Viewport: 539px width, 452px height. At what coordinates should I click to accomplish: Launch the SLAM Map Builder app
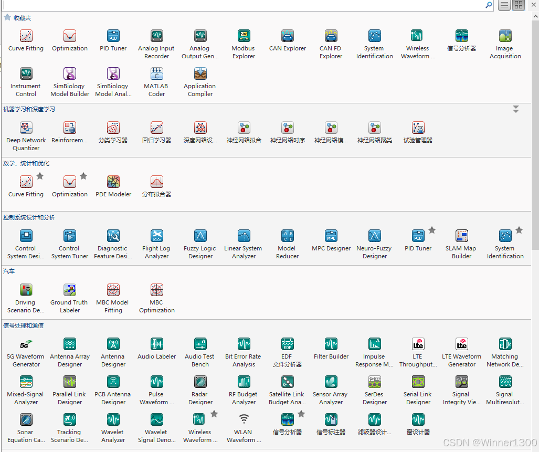point(461,244)
